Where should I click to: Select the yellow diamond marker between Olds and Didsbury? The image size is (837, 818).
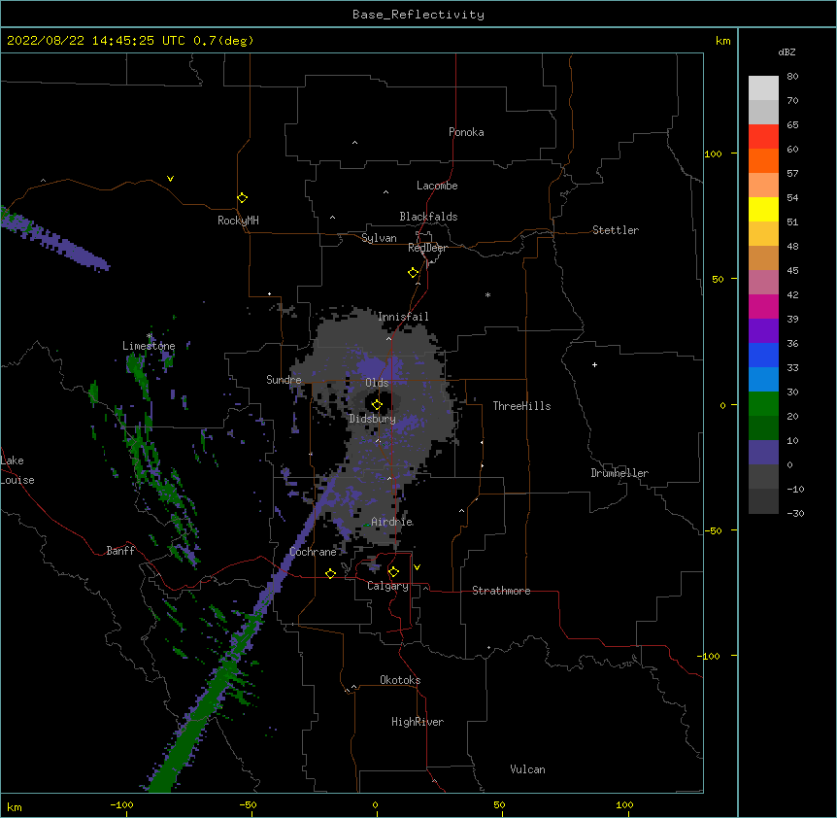[x=377, y=405]
